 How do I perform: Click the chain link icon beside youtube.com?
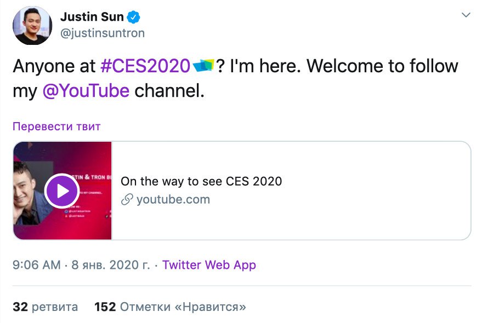point(127,199)
